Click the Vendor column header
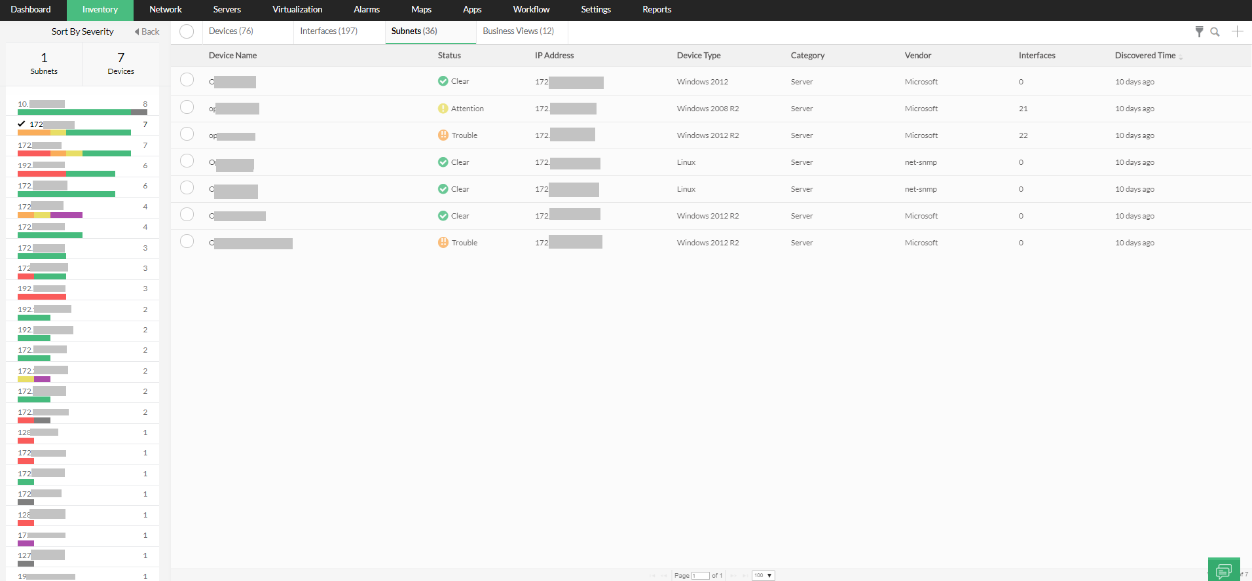Image resolution: width=1252 pixels, height=581 pixels. tap(918, 56)
